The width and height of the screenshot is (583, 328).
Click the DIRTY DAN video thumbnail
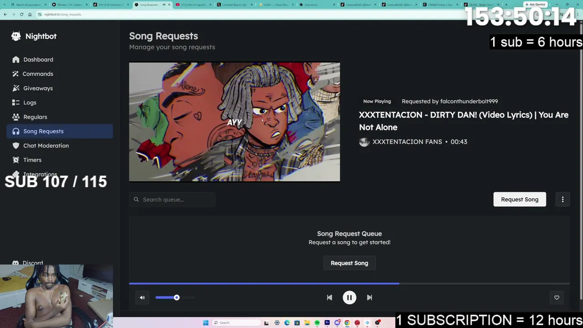[235, 122]
